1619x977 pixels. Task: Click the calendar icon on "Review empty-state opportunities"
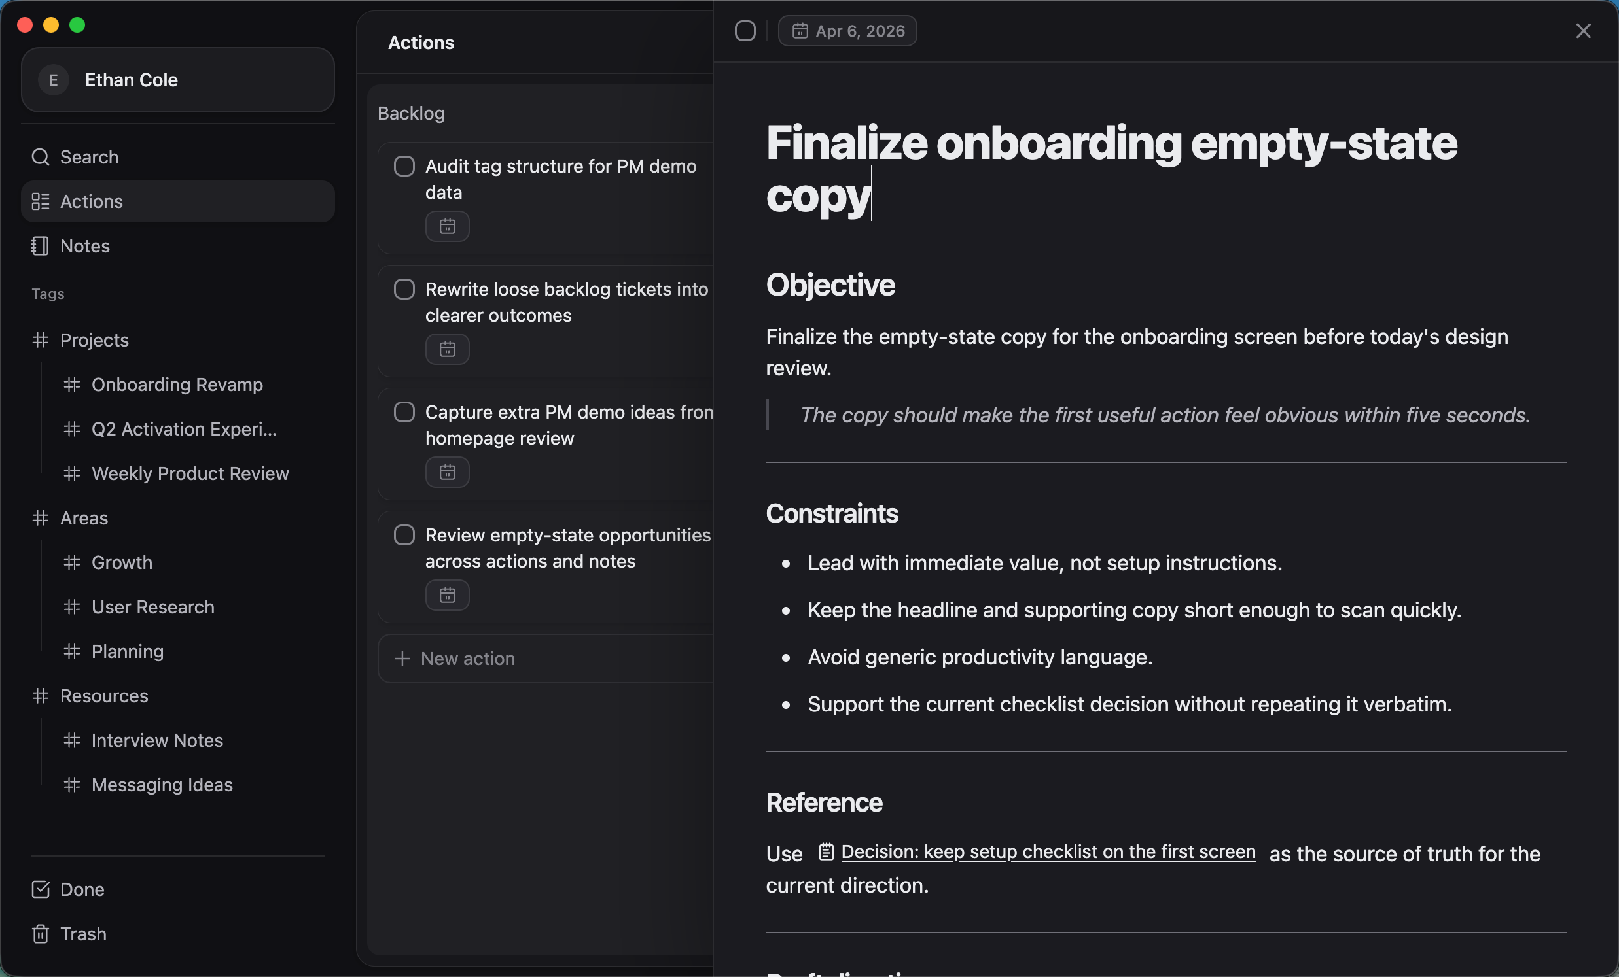pos(447,596)
